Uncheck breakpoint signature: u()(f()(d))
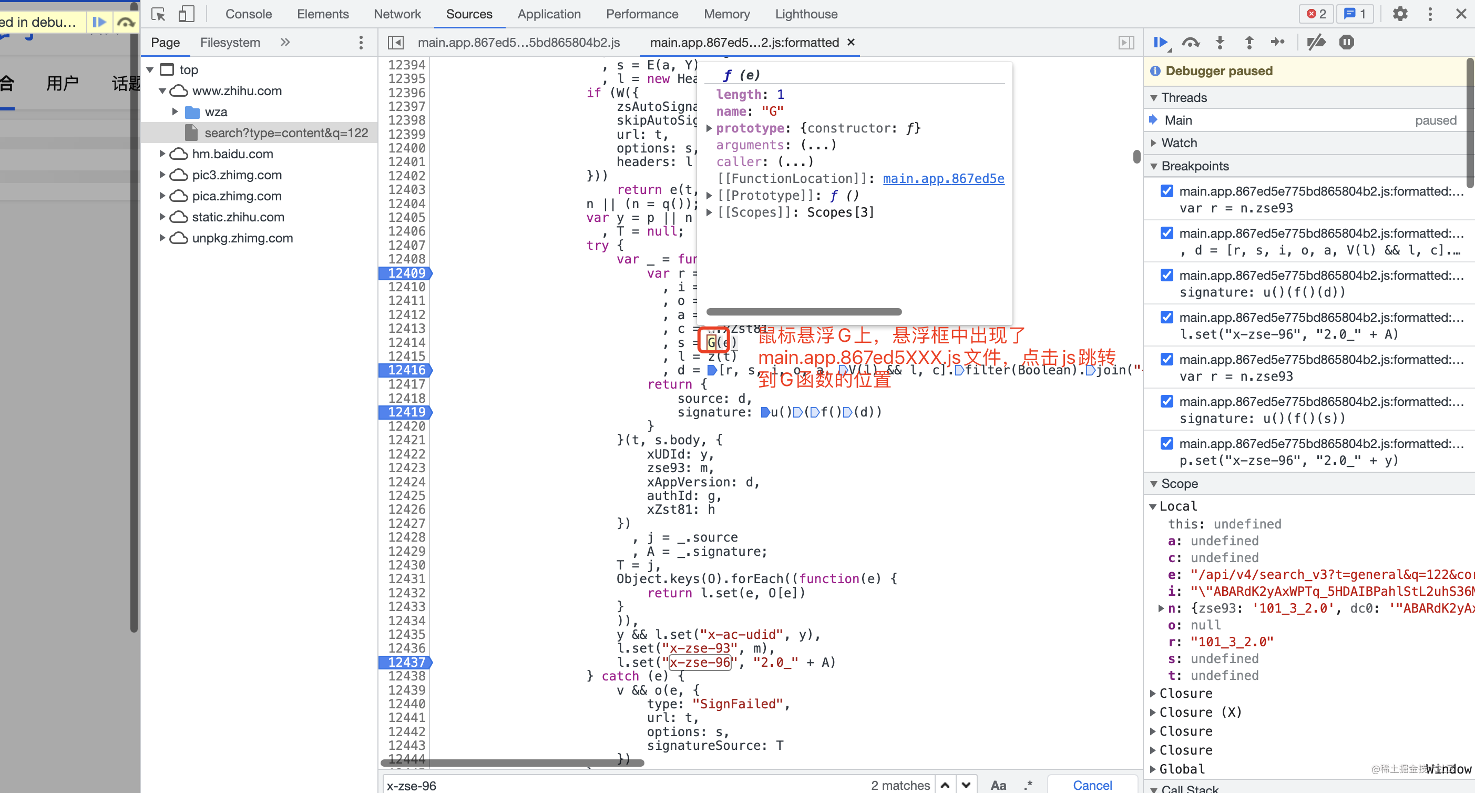1475x793 pixels. 1166,275
